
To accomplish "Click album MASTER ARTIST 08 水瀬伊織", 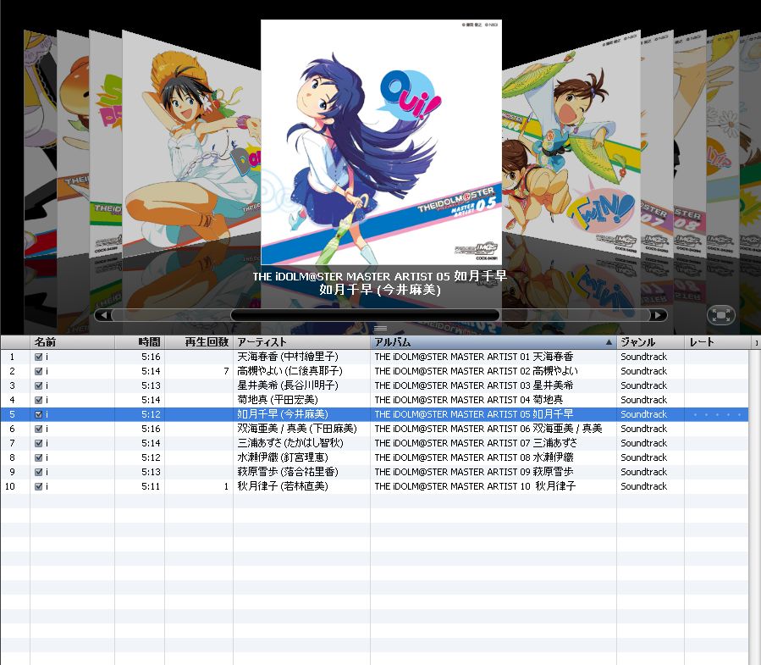I will tap(474, 457).
